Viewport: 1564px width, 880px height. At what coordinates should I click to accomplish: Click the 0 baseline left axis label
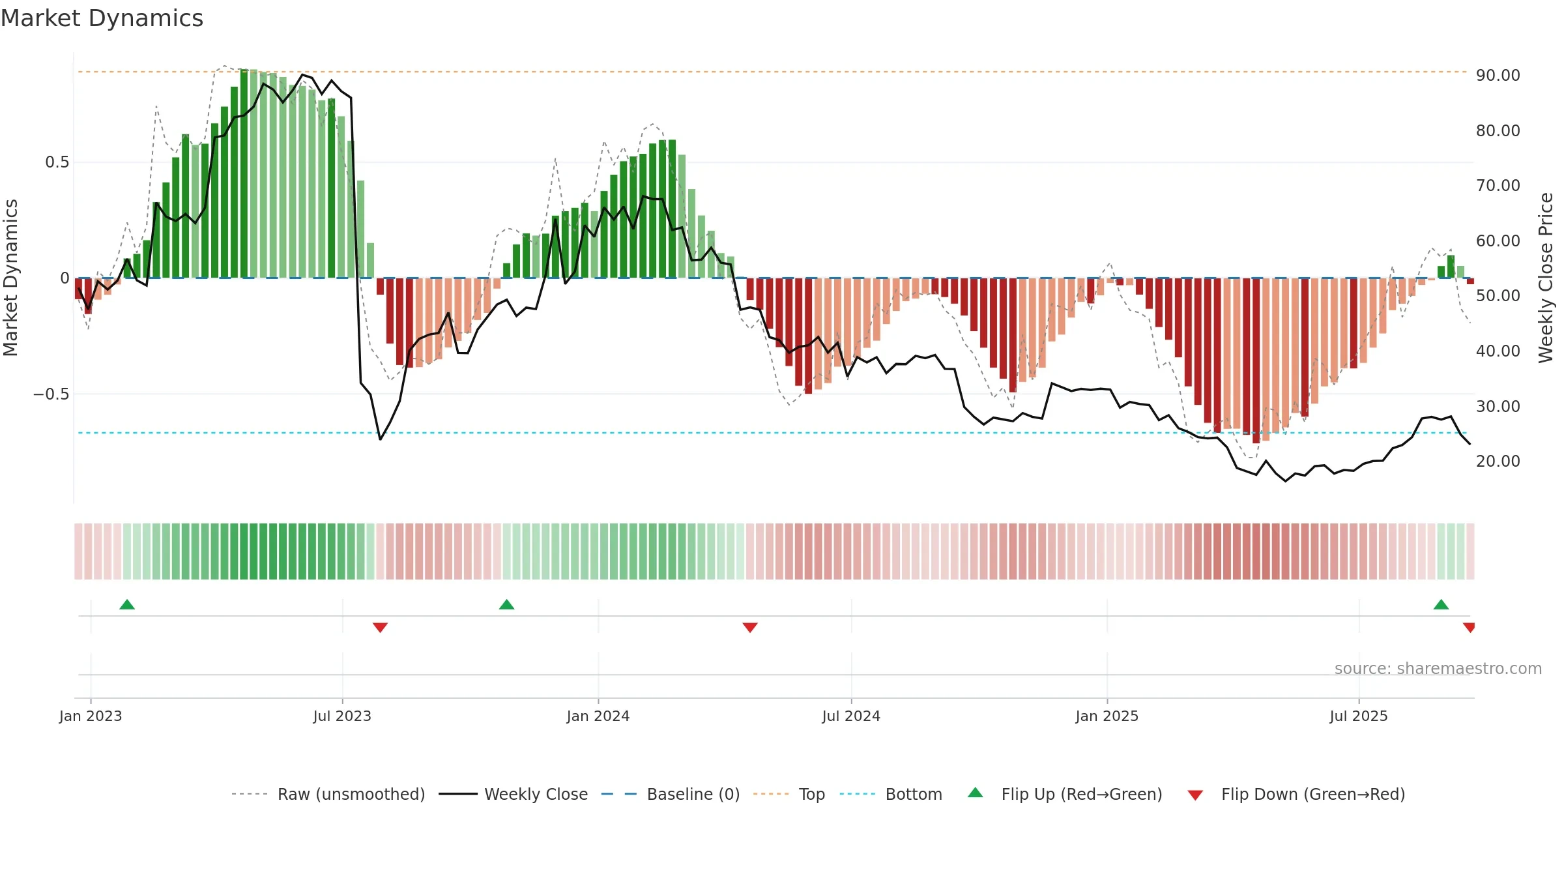[x=65, y=278]
